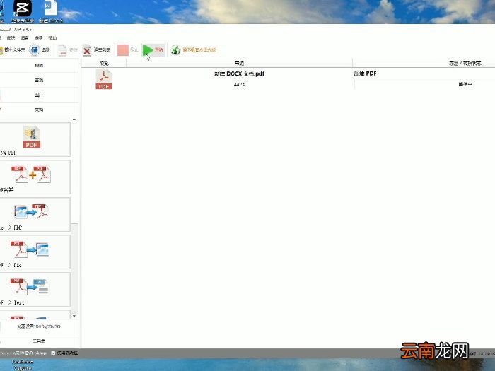Select the Document category tab
Screen dimensions: 495x371
[x=39, y=110]
